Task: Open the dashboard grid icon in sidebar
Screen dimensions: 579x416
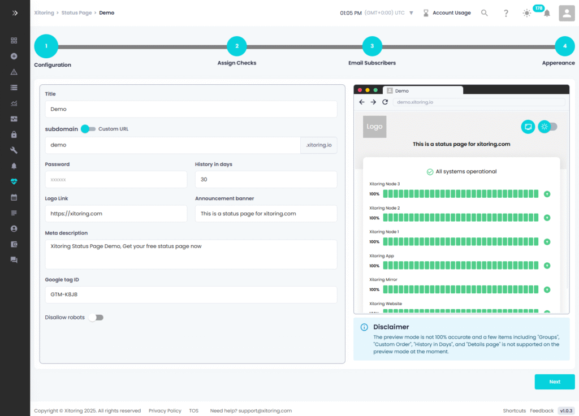Action: [14, 41]
